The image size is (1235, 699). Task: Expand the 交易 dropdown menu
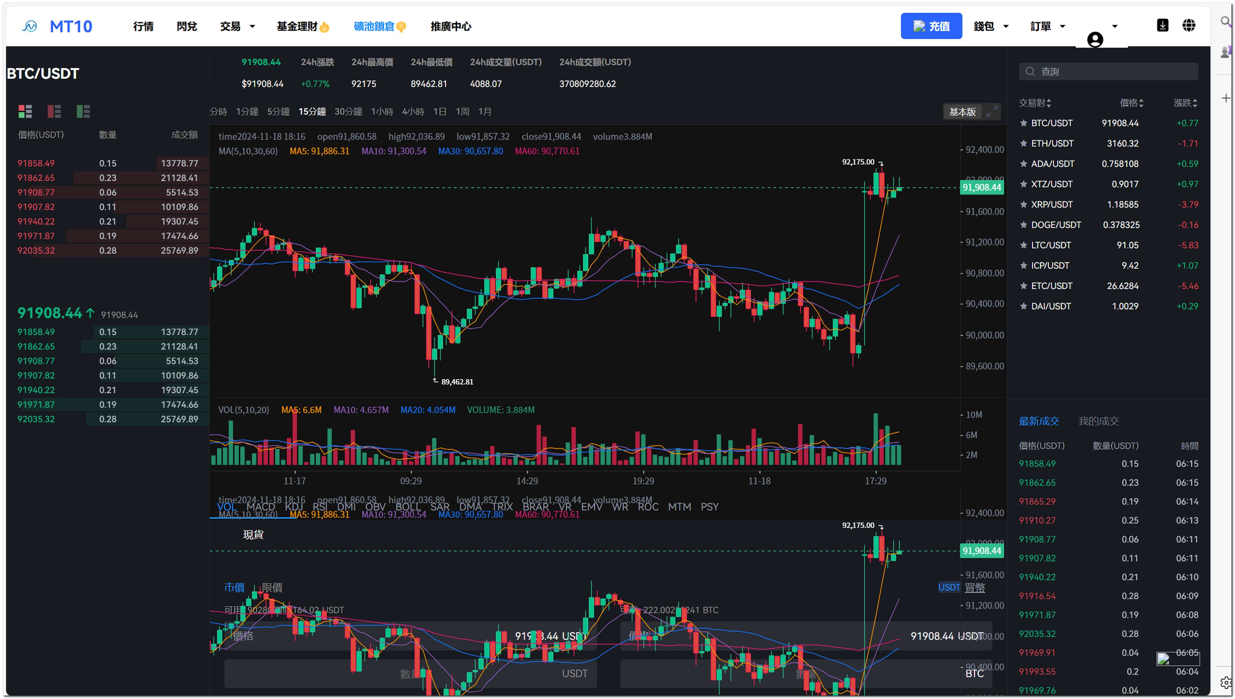coord(237,26)
